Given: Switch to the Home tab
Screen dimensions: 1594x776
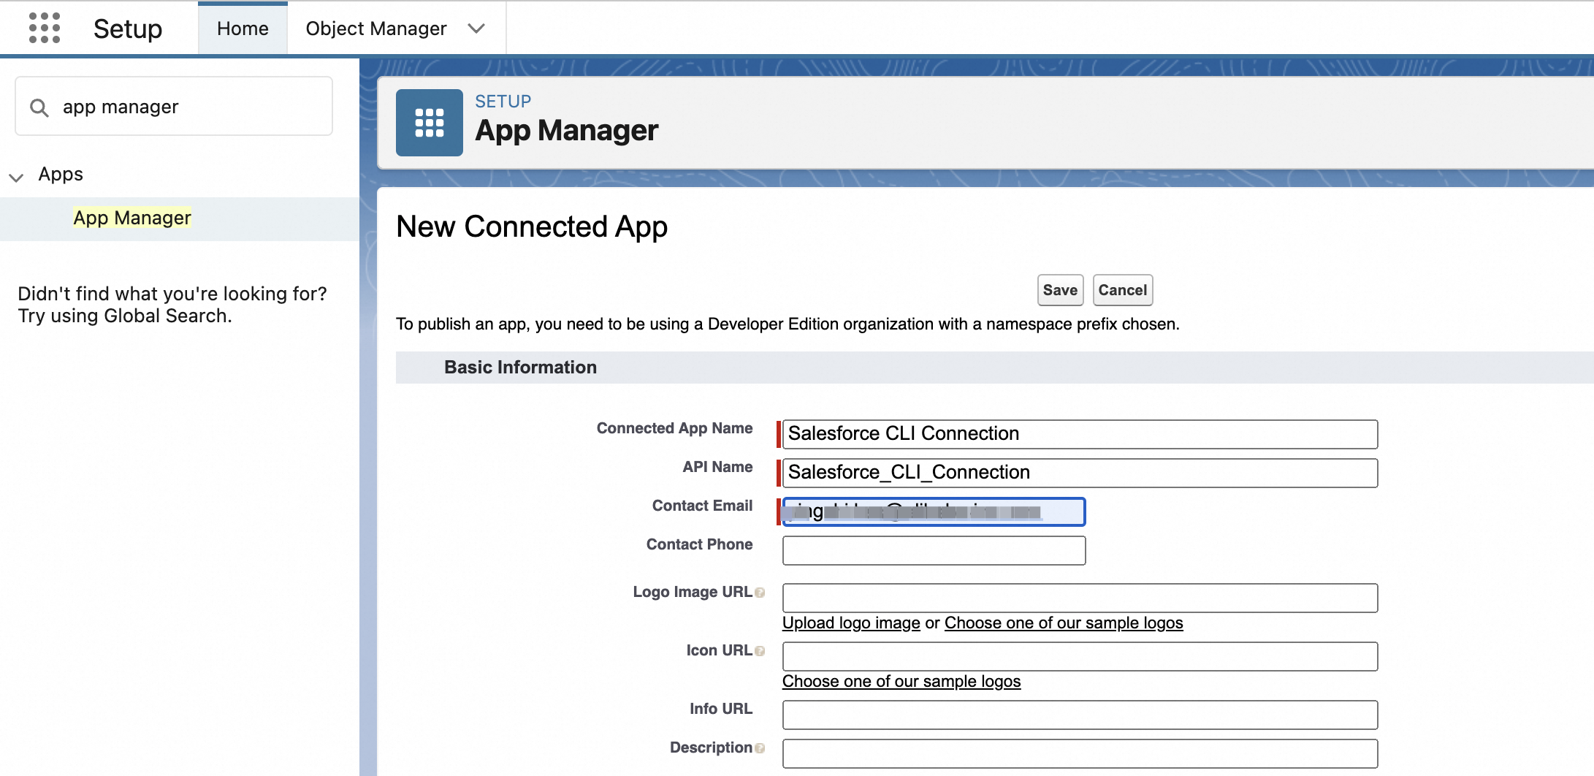Looking at the screenshot, I should (243, 28).
